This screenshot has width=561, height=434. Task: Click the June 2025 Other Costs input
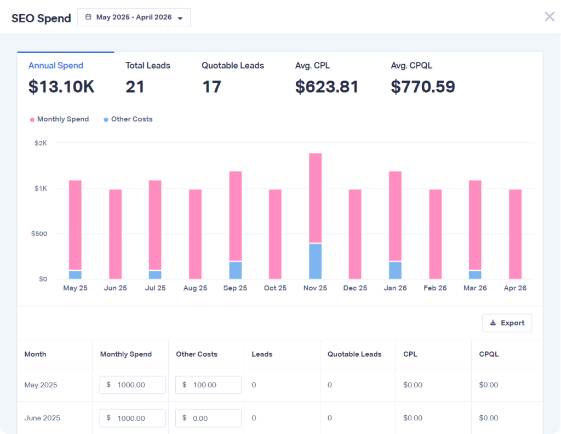click(x=208, y=418)
